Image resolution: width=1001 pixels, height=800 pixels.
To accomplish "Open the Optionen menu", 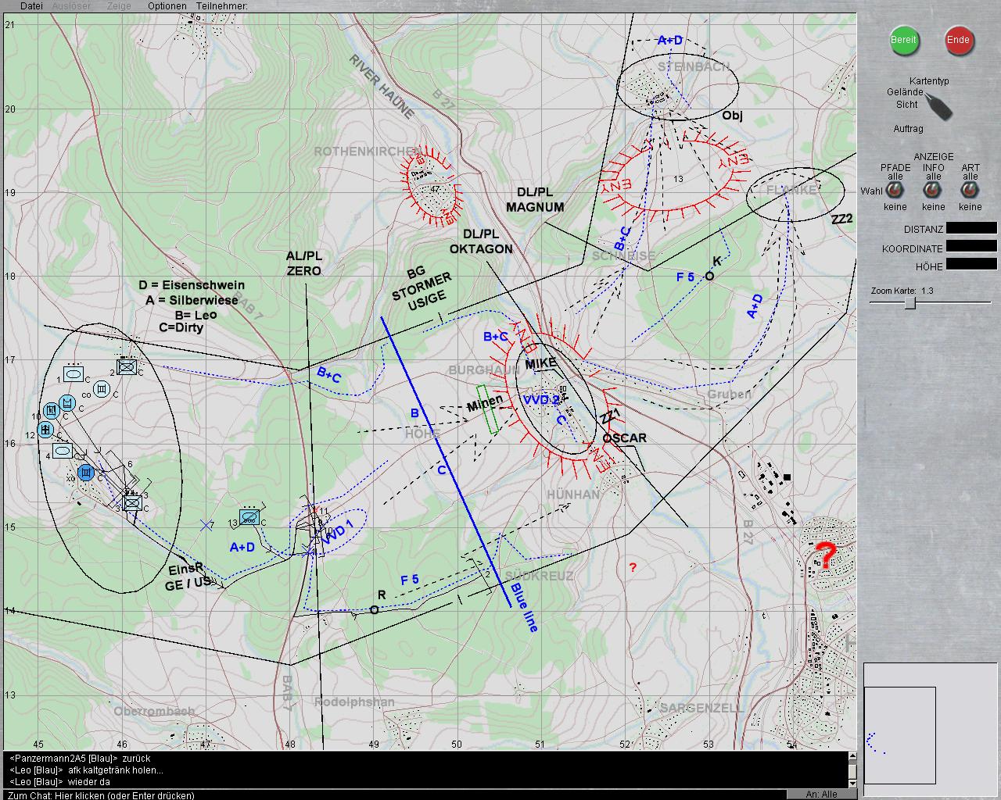I will point(167,6).
